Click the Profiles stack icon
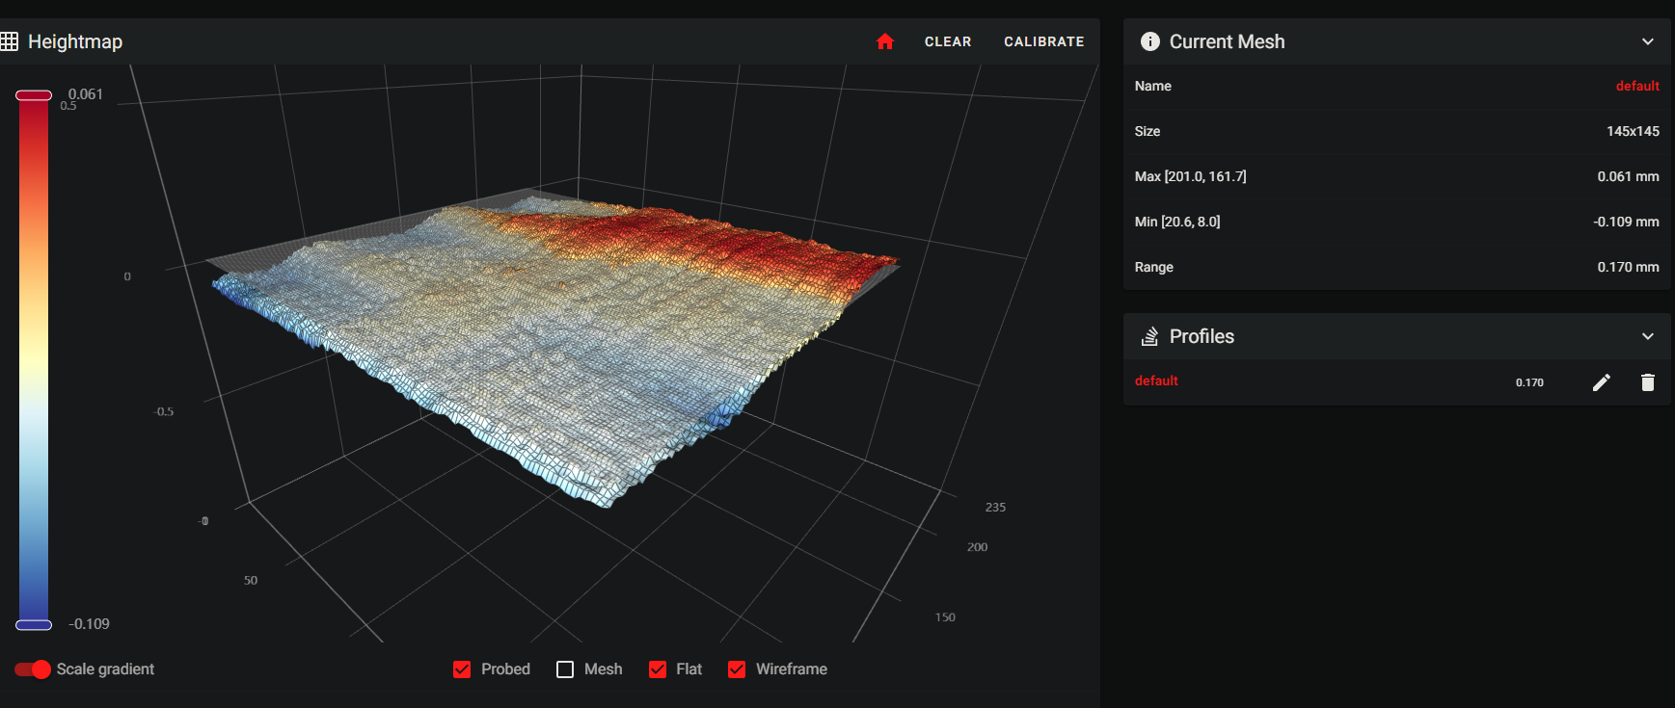The image size is (1675, 708). (x=1149, y=336)
